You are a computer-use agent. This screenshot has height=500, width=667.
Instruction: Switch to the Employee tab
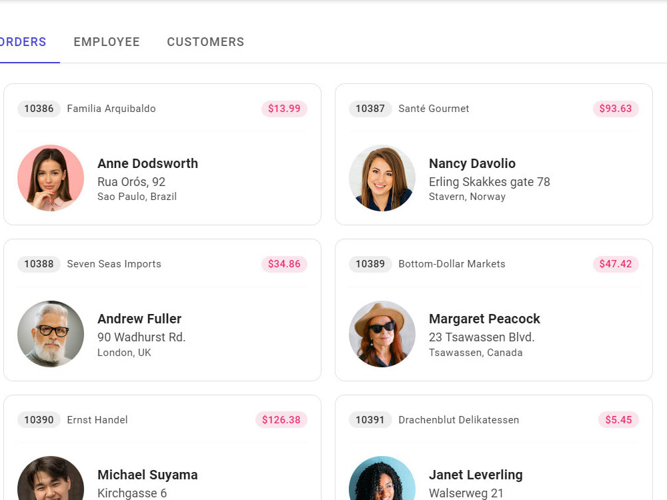tap(106, 41)
